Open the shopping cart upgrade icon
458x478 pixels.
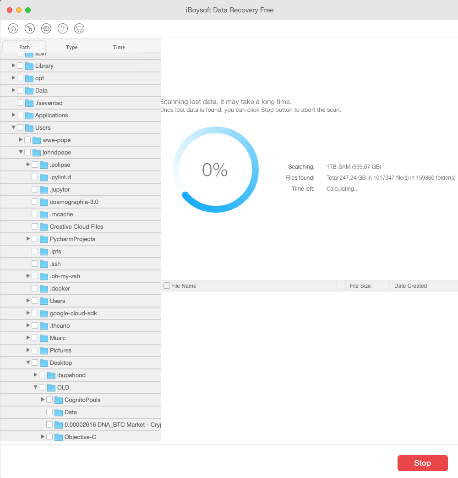coord(79,28)
